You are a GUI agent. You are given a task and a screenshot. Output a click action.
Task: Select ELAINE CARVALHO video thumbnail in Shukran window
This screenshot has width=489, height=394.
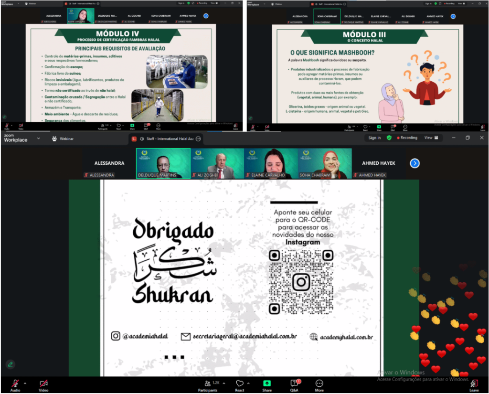(x=271, y=163)
